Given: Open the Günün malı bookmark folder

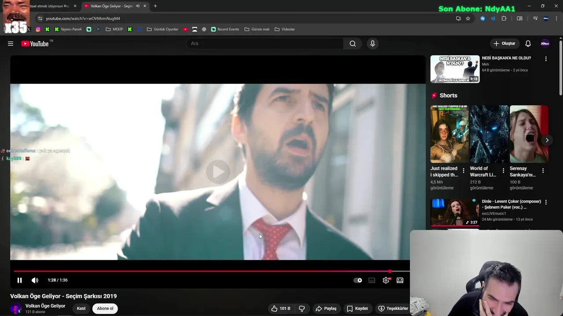Looking at the screenshot, I should pos(257,29).
